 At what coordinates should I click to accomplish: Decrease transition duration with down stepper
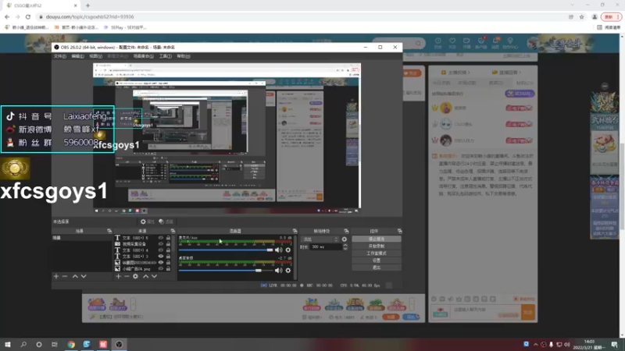tap(345, 249)
